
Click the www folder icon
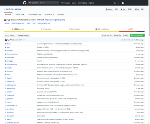(5, 75)
